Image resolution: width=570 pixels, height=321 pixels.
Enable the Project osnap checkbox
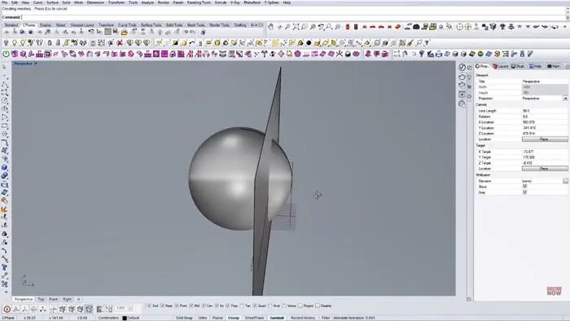[x=300, y=306]
